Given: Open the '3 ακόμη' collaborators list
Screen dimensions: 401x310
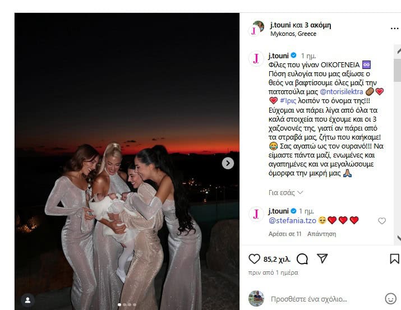Looking at the screenshot, I should 318,25.
